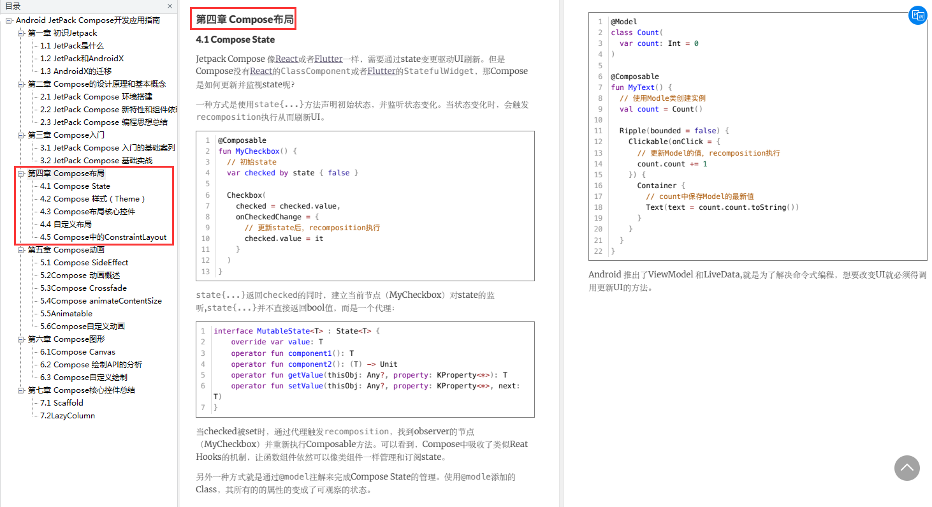Click the round back-to-top arrow button
932x507 pixels.
pos(907,468)
